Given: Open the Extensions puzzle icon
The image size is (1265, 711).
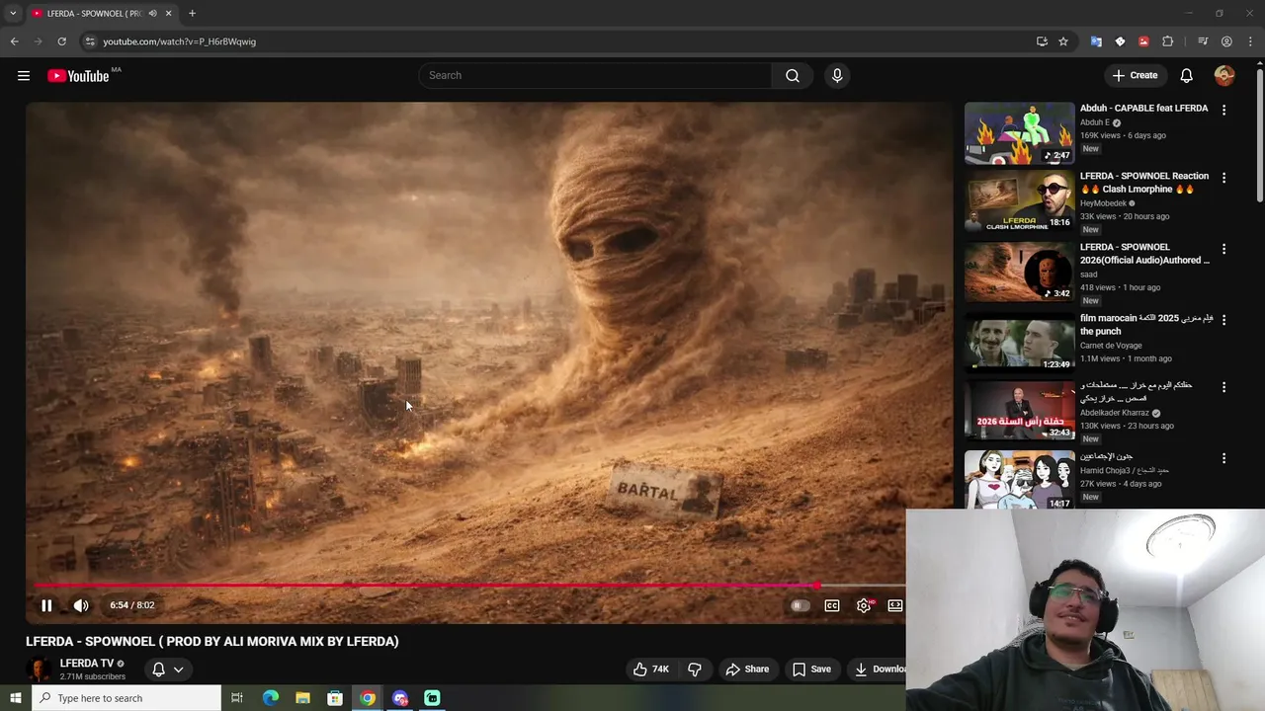Looking at the screenshot, I should 1167,41.
